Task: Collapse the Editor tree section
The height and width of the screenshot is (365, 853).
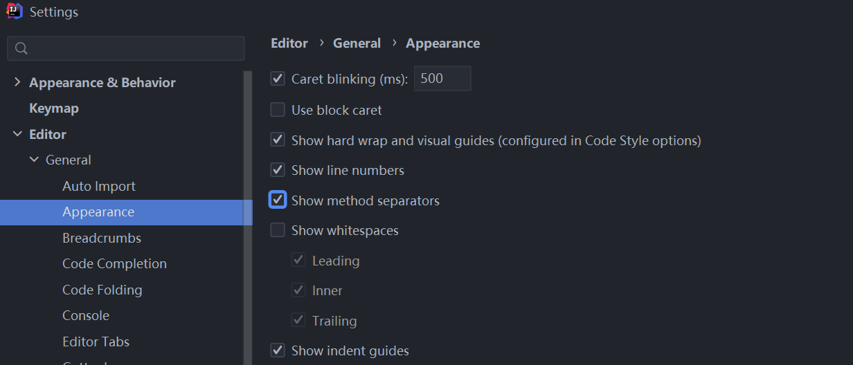Action: (x=17, y=134)
